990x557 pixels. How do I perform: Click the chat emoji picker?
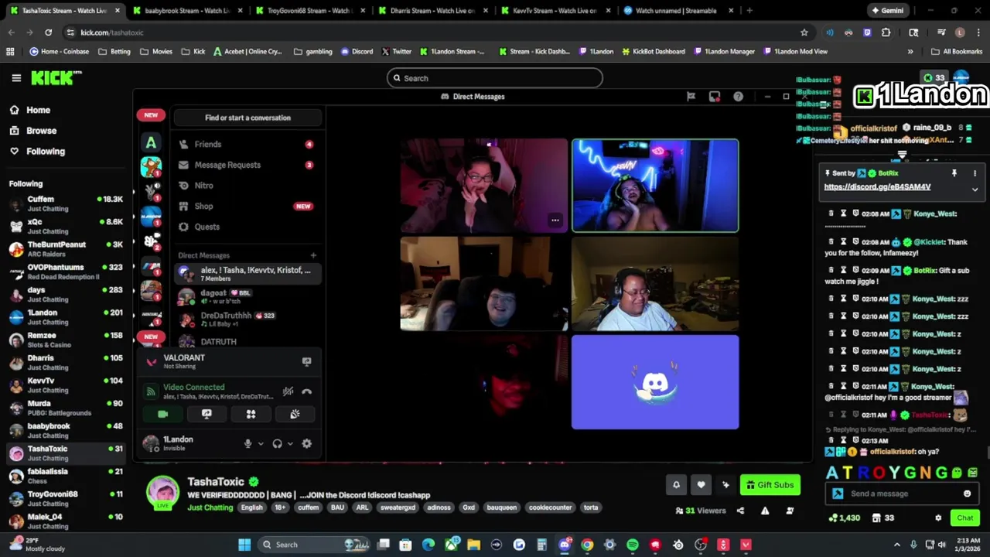(x=967, y=494)
